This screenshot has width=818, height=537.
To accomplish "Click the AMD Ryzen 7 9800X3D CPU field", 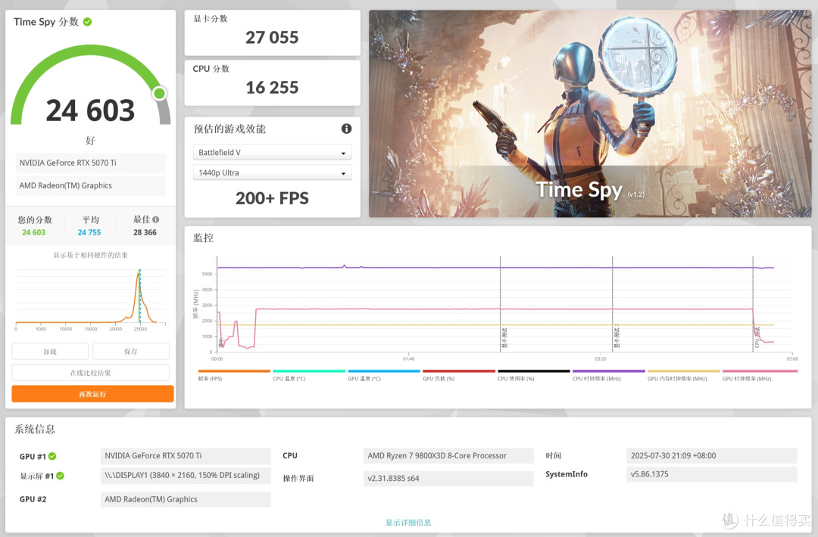I will (448, 456).
